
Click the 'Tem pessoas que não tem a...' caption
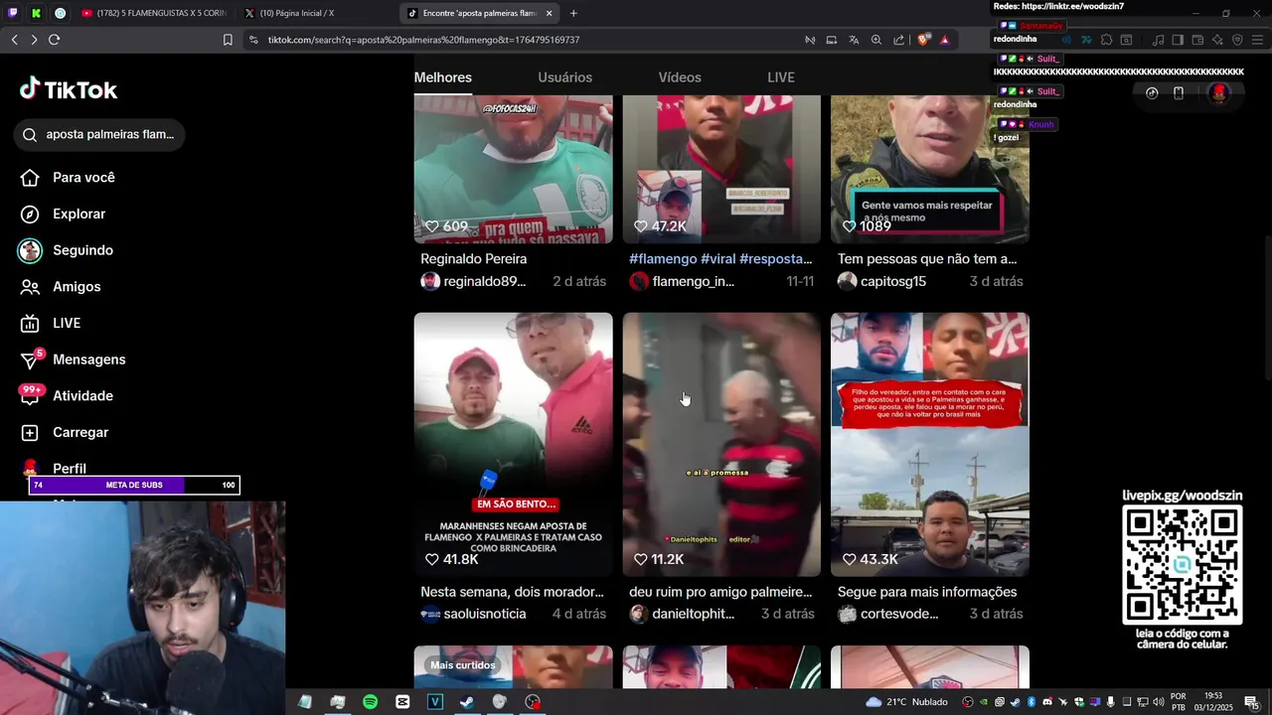927,258
